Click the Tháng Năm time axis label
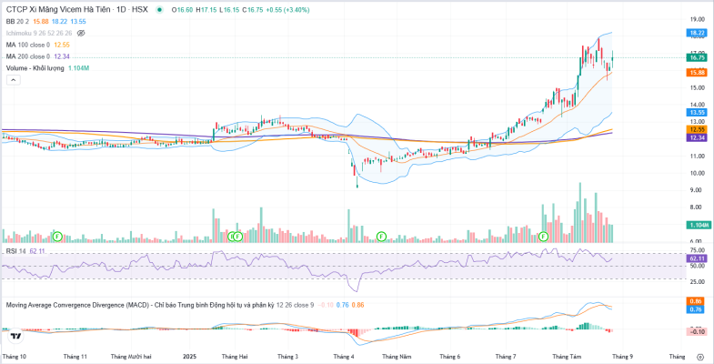The width and height of the screenshot is (714, 364). (397, 357)
